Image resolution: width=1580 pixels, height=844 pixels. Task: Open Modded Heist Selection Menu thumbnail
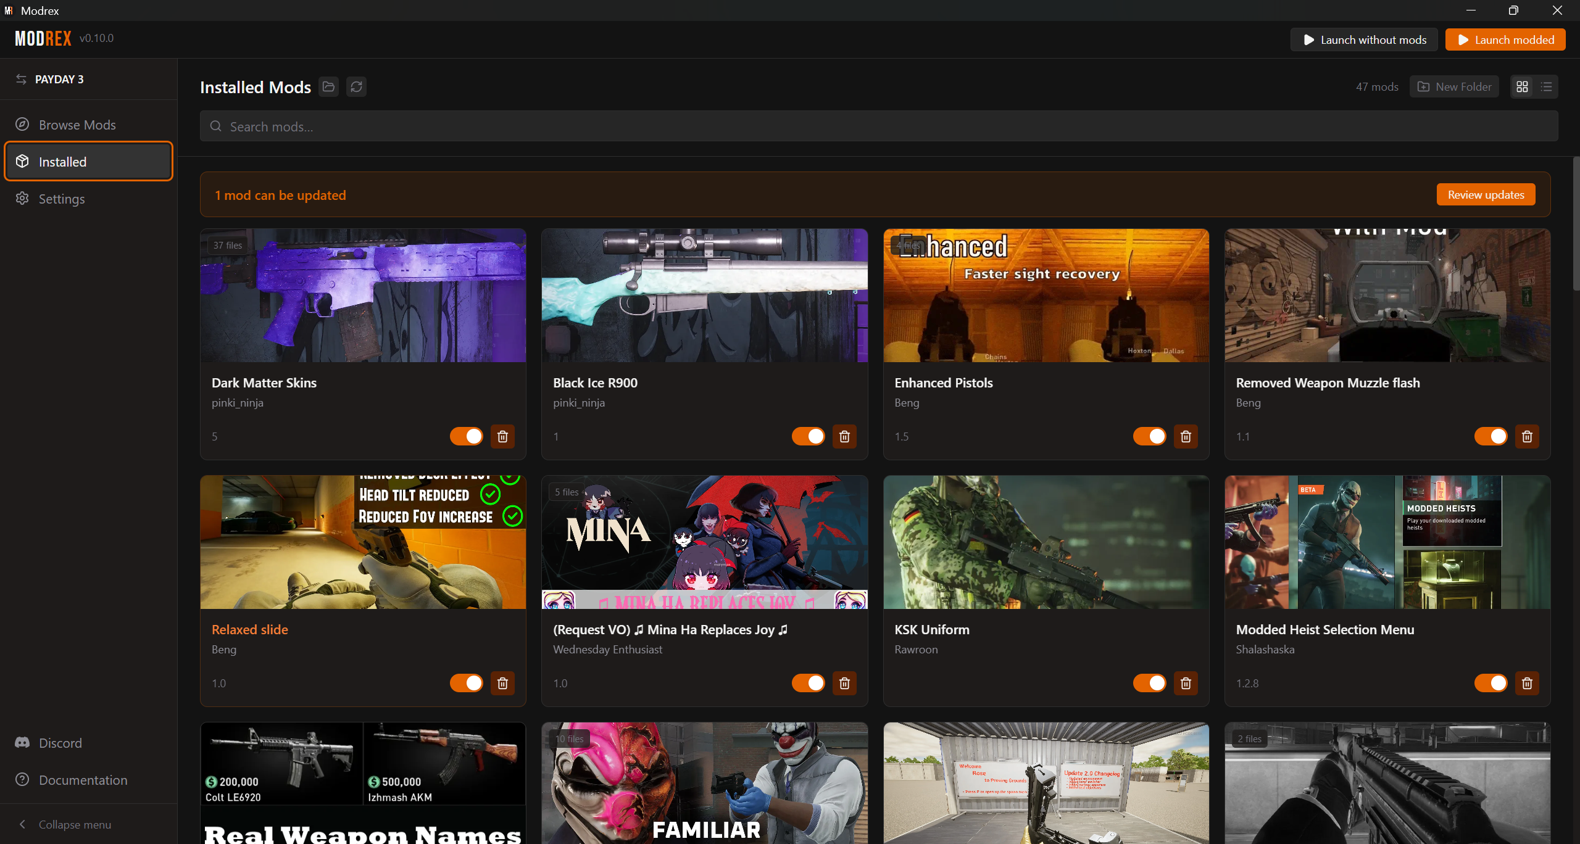(1387, 542)
